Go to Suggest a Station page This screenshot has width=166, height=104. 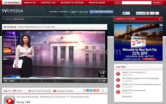72,3
